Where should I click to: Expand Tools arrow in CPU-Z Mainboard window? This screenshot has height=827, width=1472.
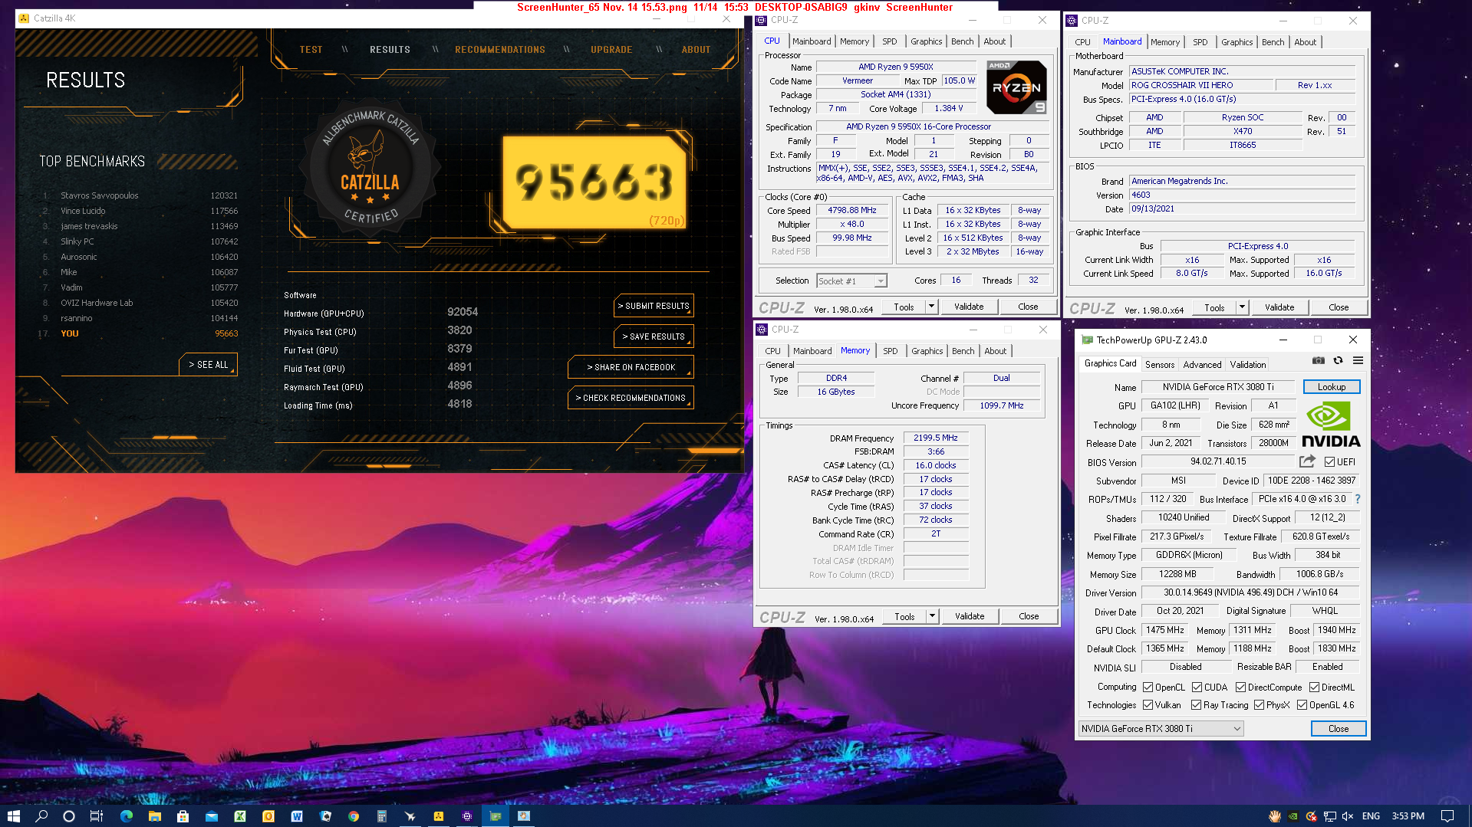click(x=1242, y=307)
